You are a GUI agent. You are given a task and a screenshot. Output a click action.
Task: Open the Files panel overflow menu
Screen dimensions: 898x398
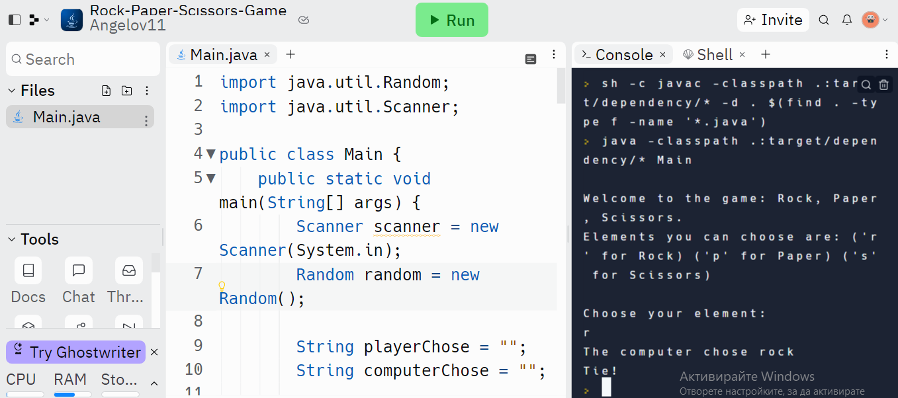pos(148,90)
